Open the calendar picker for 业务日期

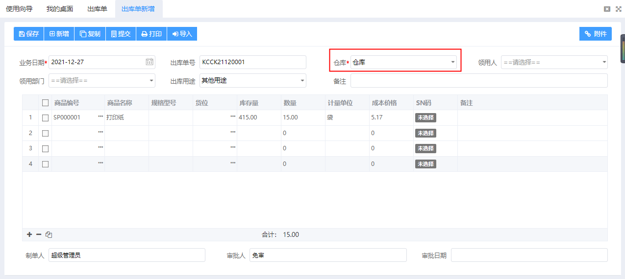click(150, 62)
